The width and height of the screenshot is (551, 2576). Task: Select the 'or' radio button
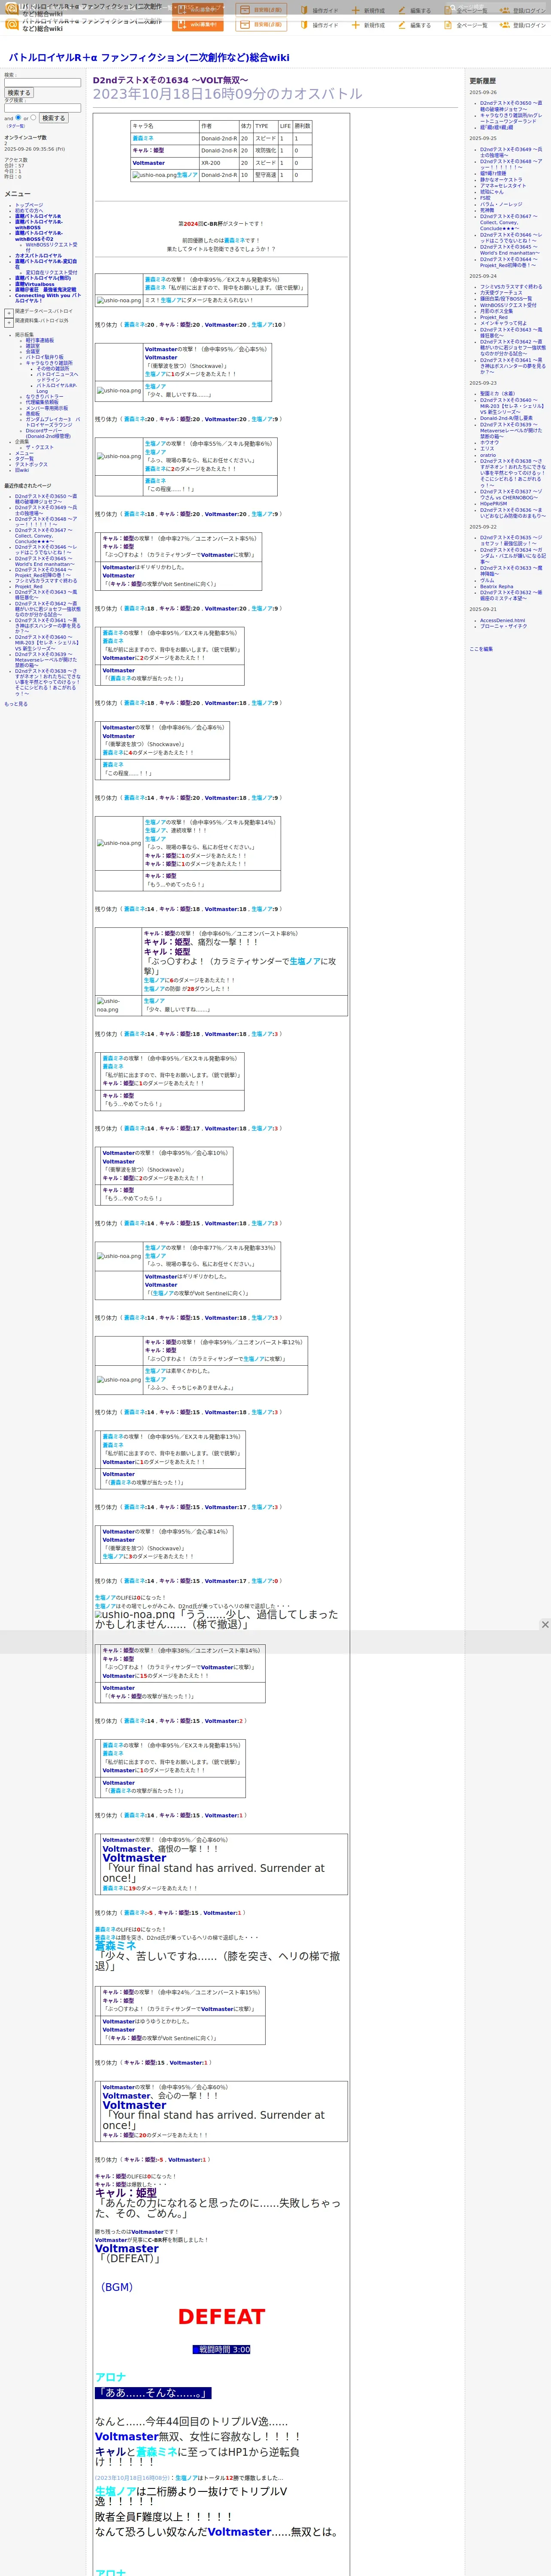(33, 117)
